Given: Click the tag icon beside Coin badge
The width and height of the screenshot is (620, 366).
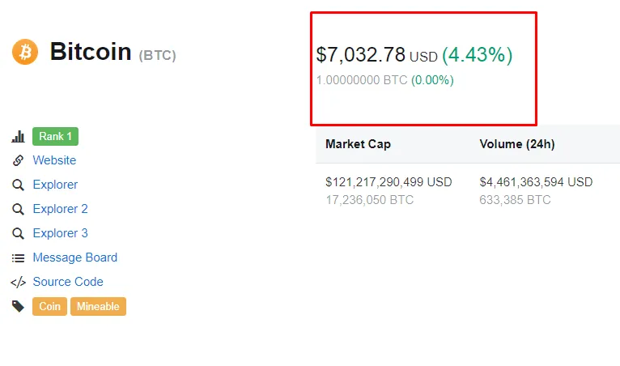Looking at the screenshot, I should 18,306.
